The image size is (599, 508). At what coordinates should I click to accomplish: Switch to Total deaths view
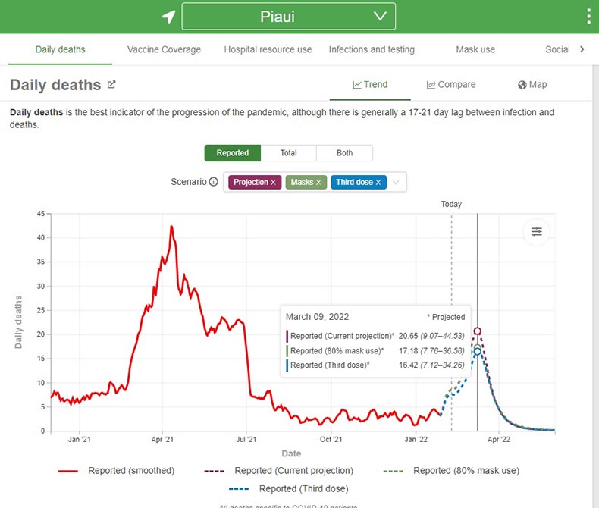288,153
